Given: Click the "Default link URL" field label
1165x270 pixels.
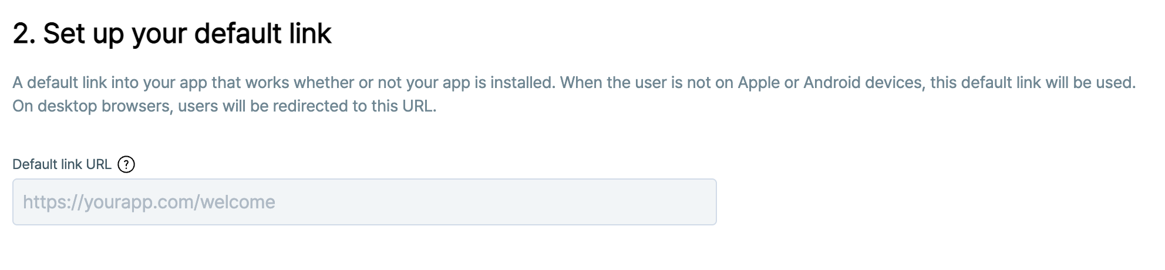Looking at the screenshot, I should click(x=62, y=164).
